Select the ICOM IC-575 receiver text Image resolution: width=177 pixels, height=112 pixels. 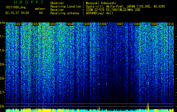point(113,10)
